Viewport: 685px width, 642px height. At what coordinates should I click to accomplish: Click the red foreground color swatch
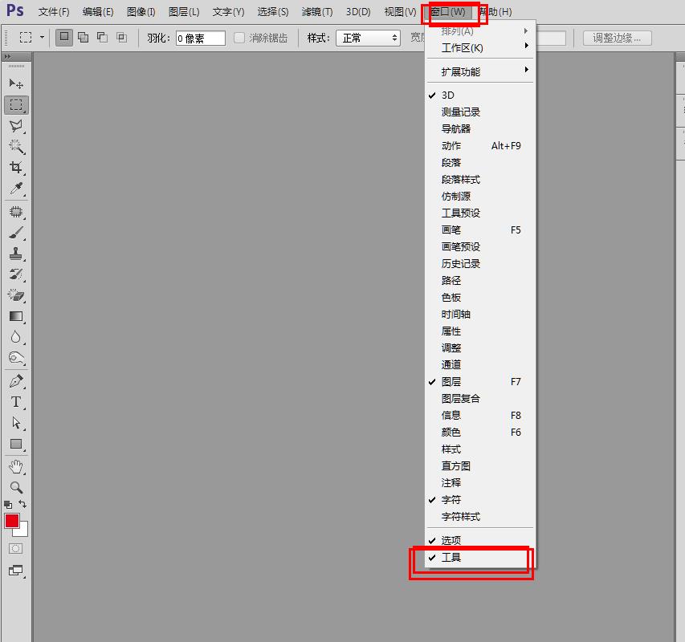11,521
